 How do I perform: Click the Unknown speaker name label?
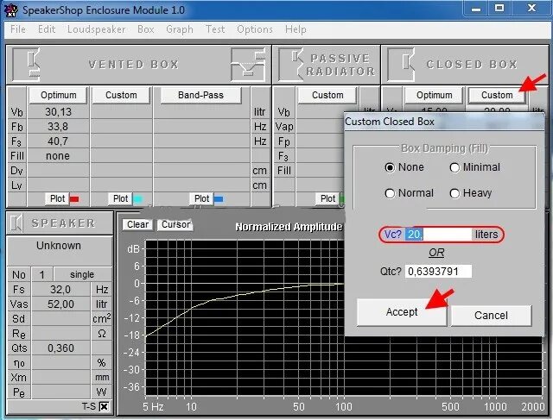click(59, 246)
